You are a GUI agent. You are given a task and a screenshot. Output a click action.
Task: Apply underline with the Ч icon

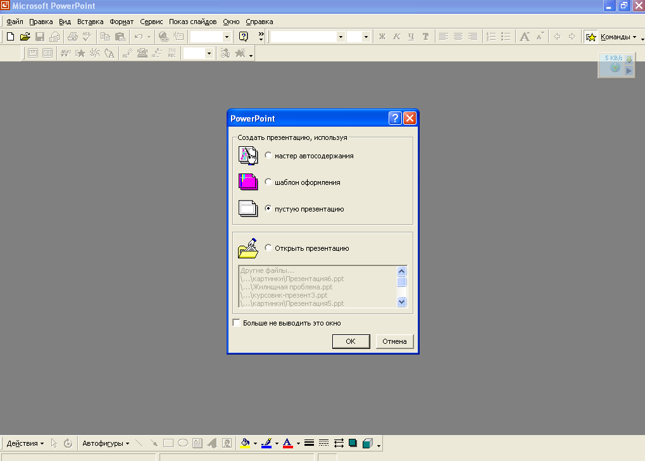[411, 37]
